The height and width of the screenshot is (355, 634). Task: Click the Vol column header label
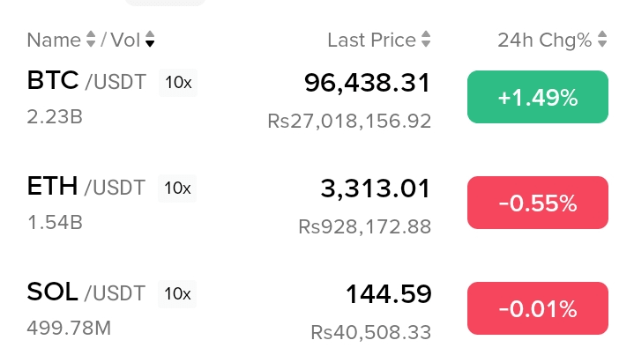point(125,40)
